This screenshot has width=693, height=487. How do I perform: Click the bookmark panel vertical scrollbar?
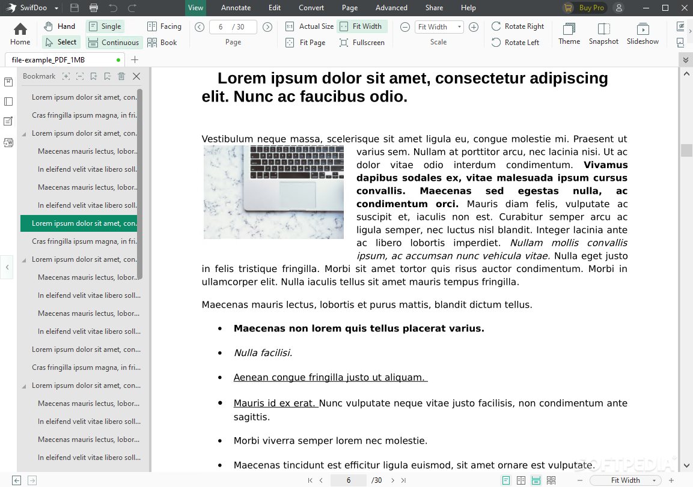(x=139, y=184)
